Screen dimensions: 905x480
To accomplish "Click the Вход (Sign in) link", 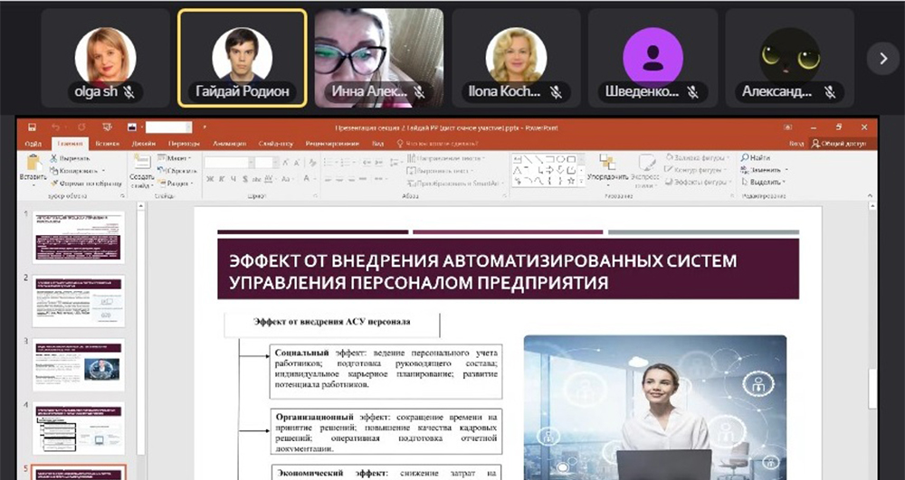I will [x=795, y=144].
